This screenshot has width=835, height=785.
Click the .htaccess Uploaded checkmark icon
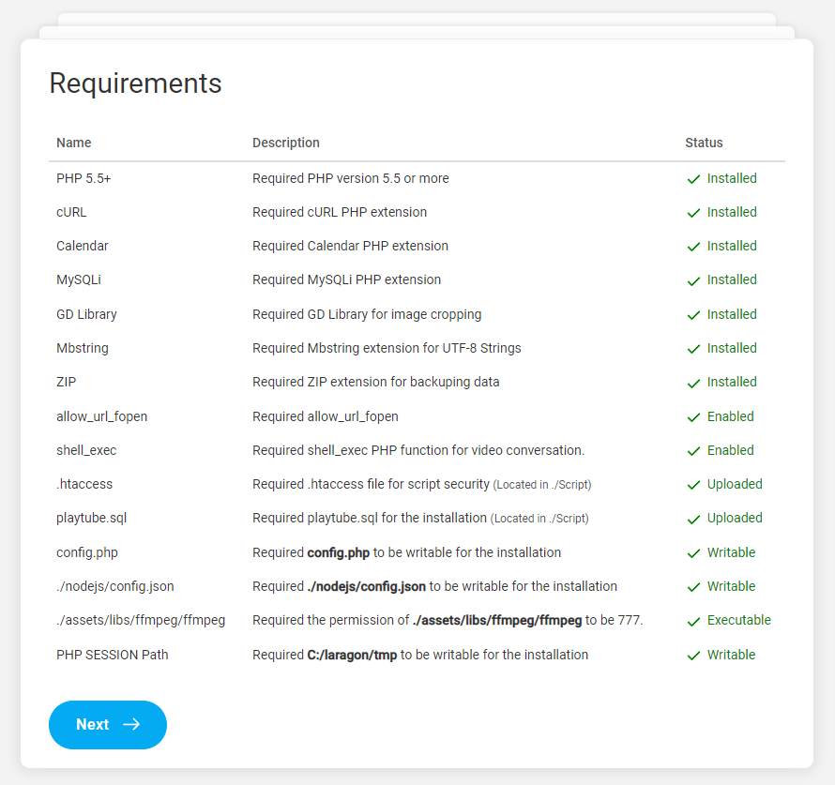pyautogui.click(x=693, y=485)
